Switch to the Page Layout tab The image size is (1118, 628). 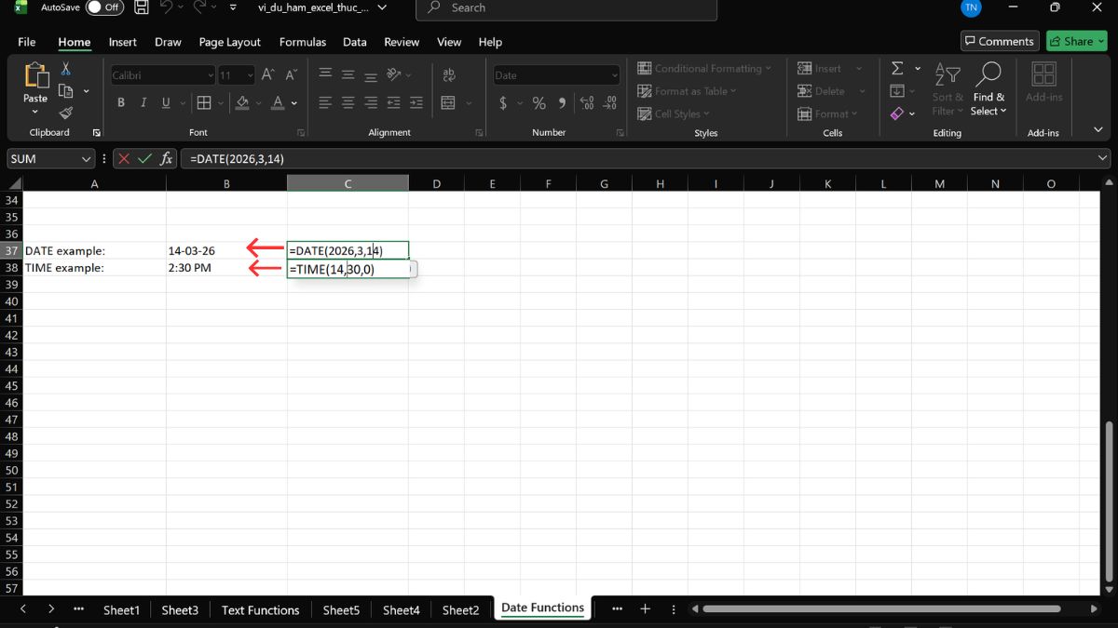(230, 42)
